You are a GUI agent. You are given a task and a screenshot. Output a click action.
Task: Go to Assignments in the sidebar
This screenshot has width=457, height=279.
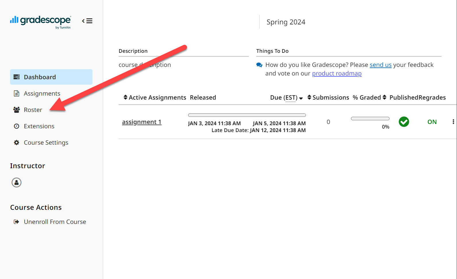tap(42, 93)
